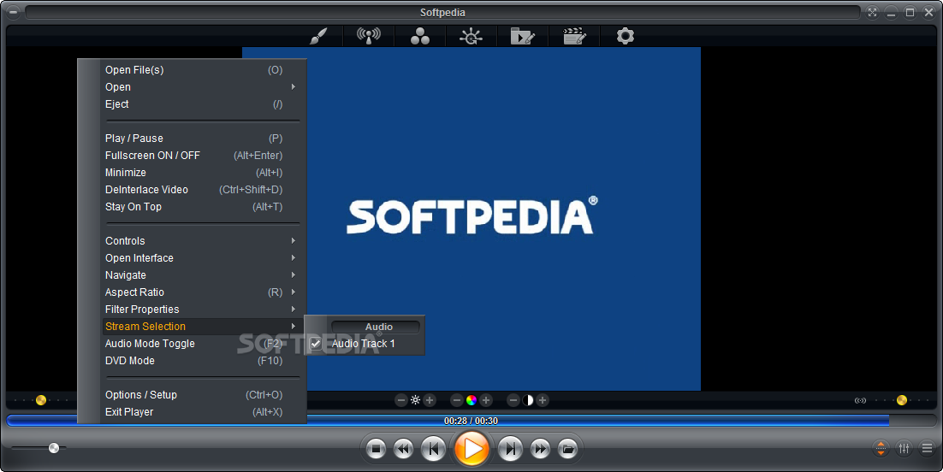Expand the Open Interface submenu
943x472 pixels.
pyautogui.click(x=200, y=258)
